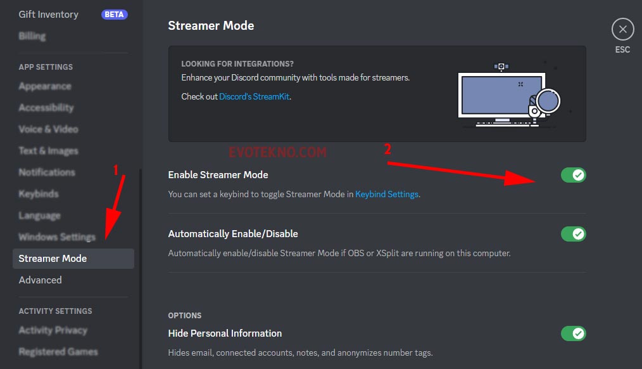This screenshot has height=369, width=642.
Task: Open Text & Images settings
Action: click(x=47, y=150)
